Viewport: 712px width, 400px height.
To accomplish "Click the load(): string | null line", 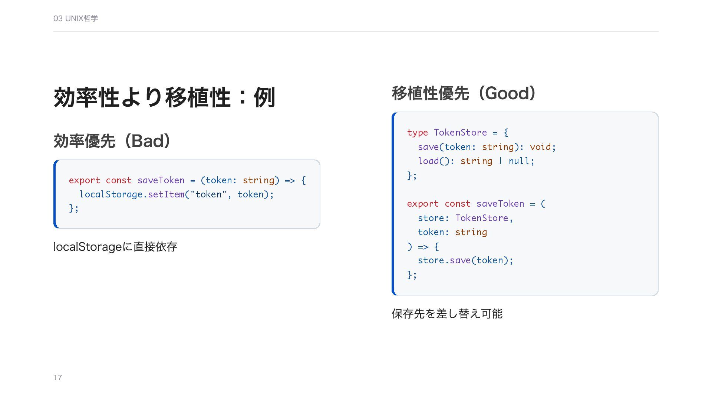I will tap(476, 161).
